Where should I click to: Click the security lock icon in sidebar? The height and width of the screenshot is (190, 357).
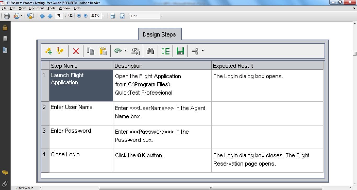(5, 27)
